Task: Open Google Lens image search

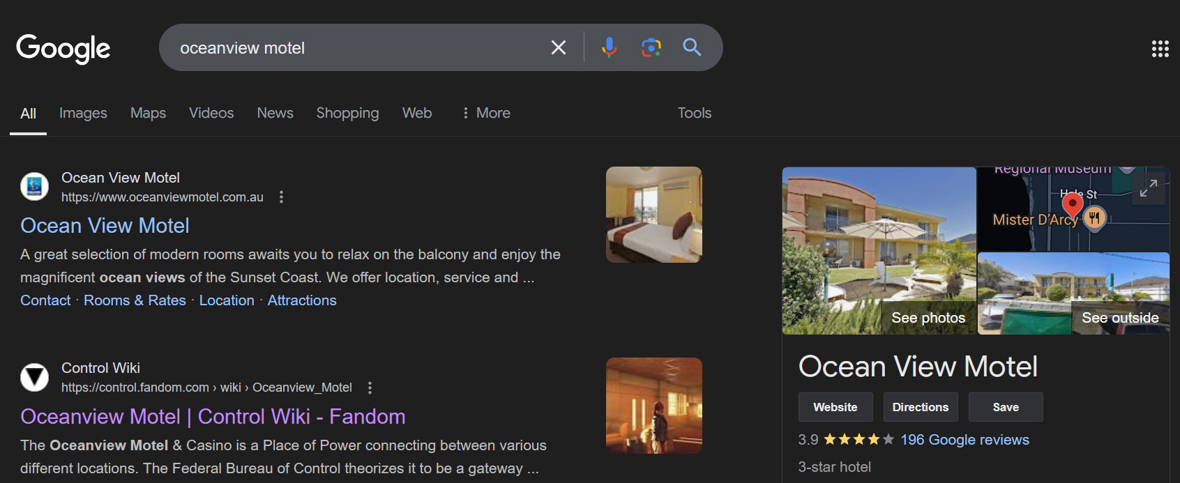Action: [x=651, y=47]
